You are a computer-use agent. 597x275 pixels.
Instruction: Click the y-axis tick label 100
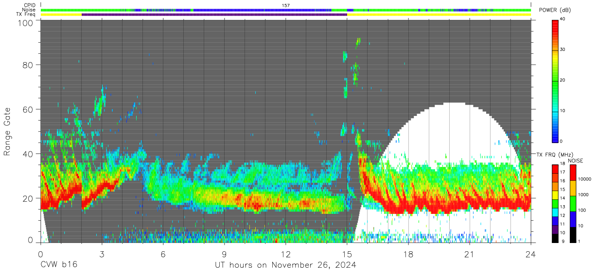pos(24,23)
